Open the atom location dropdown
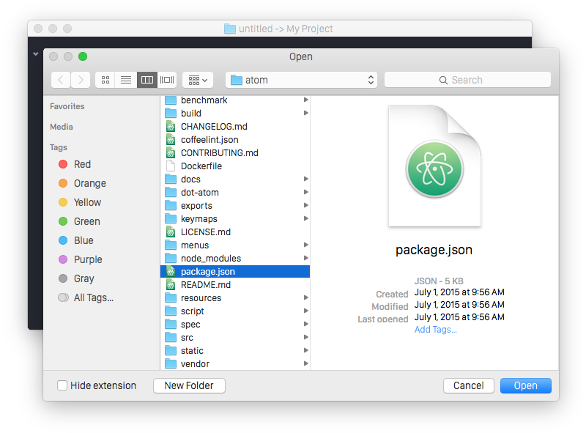Image resolution: width=586 pixels, height=433 pixels. [301, 79]
